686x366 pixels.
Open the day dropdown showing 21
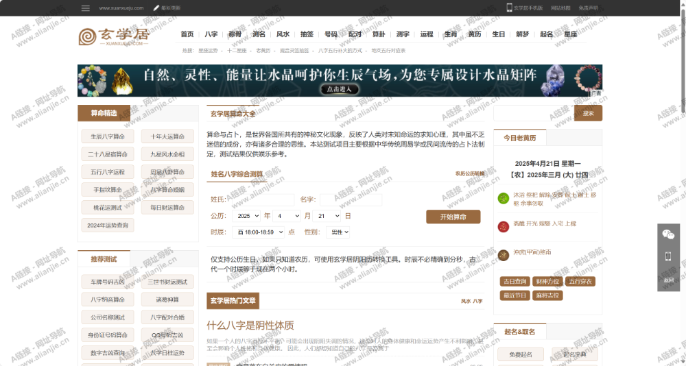pyautogui.click(x=327, y=216)
